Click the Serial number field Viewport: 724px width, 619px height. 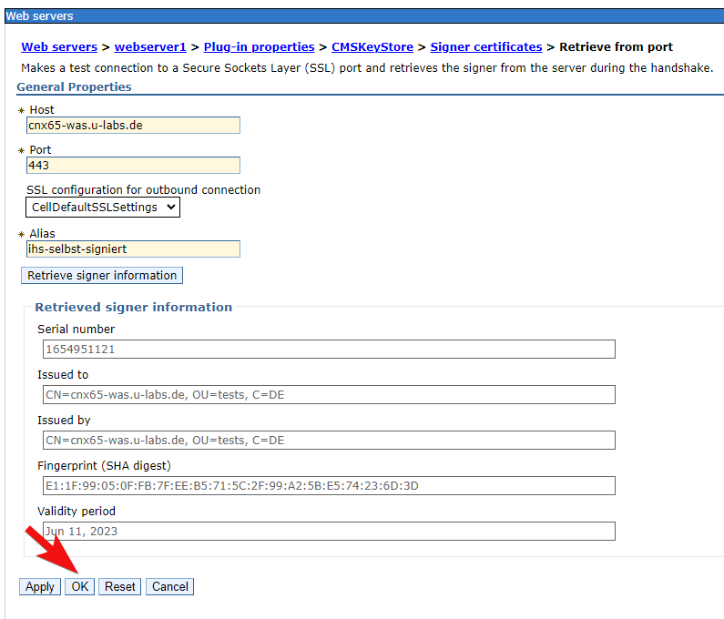coord(328,350)
